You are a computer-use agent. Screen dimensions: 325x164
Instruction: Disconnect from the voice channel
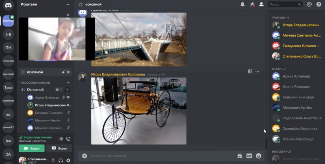tap(68, 139)
